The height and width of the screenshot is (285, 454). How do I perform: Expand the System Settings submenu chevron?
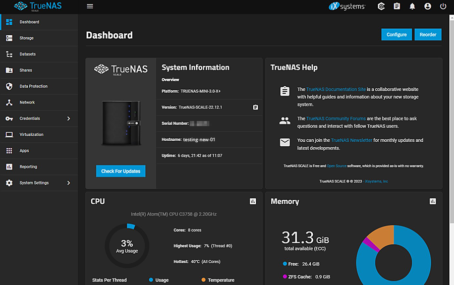(69, 183)
